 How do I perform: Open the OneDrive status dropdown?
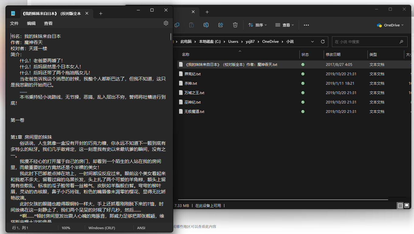tap(390, 25)
